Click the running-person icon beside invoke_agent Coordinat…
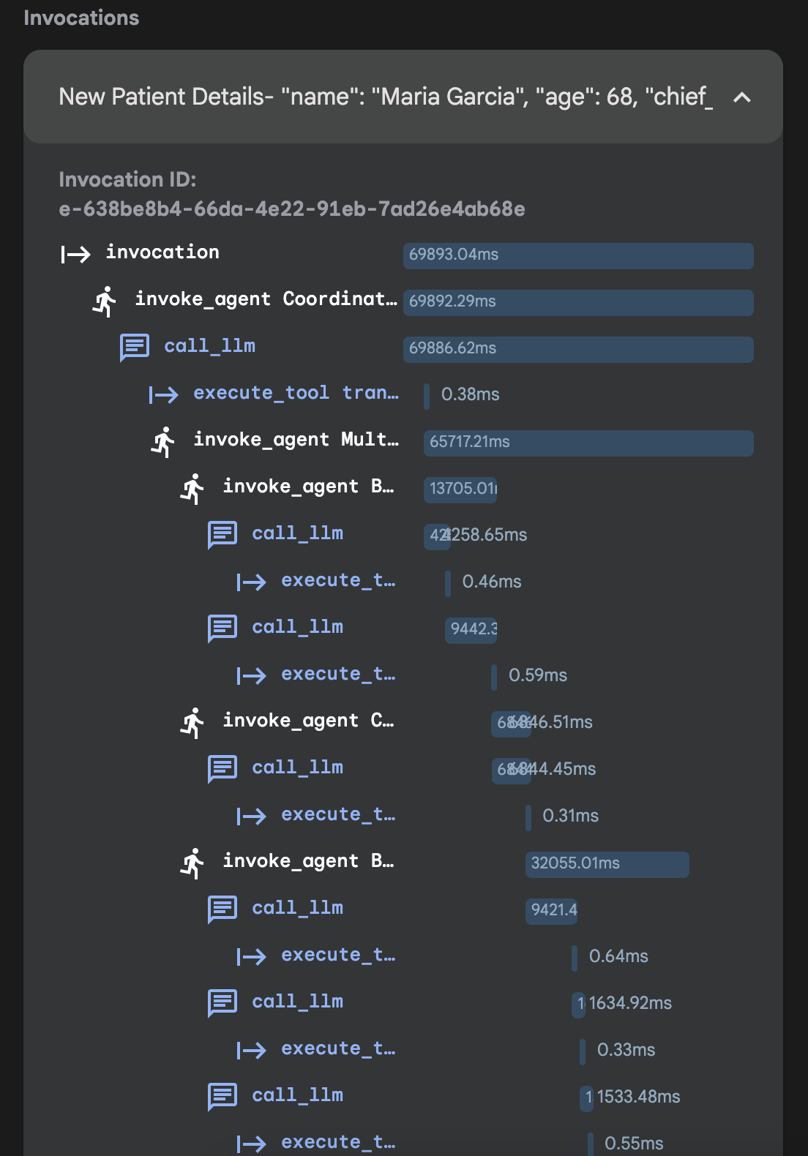This screenshot has width=808, height=1156. click(105, 301)
